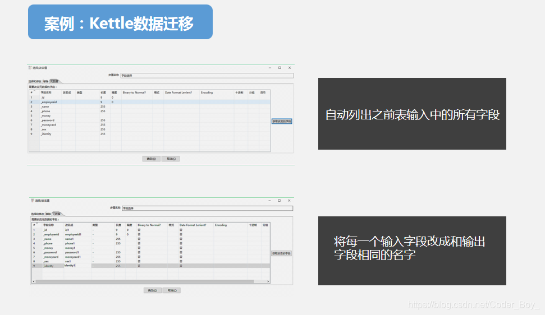
Task: Click the 十进制 column header in upper dialog
Action: coord(239,92)
